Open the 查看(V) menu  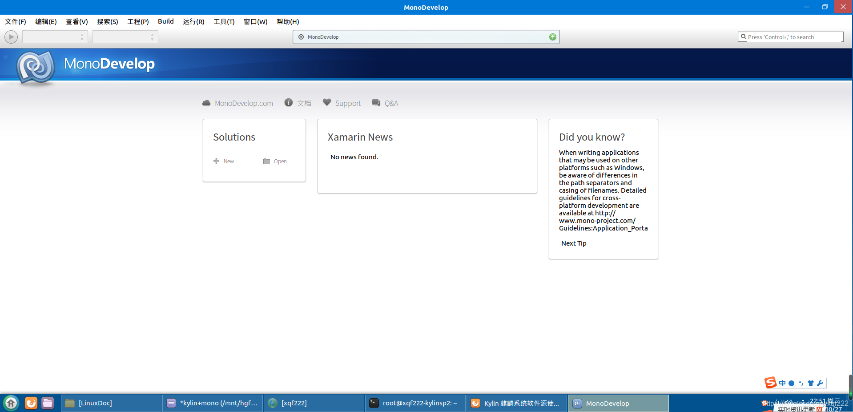pyautogui.click(x=77, y=22)
